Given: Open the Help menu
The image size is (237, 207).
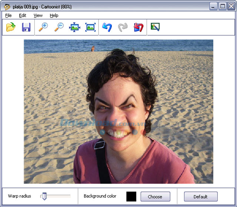Looking at the screenshot, I should pyautogui.click(x=54, y=16).
